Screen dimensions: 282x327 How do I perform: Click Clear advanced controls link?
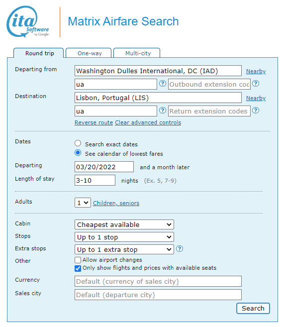(x=148, y=122)
